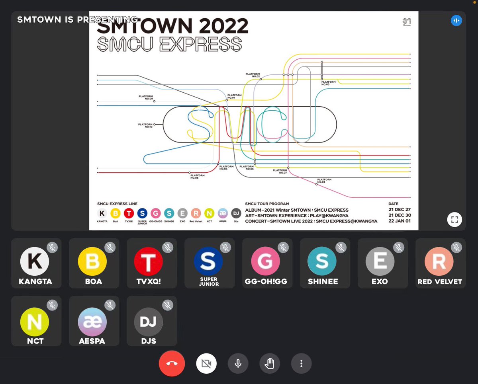The height and width of the screenshot is (384, 478).
Task: Click the muted mic icon on RED VELVET tile
Action: pos(456,248)
